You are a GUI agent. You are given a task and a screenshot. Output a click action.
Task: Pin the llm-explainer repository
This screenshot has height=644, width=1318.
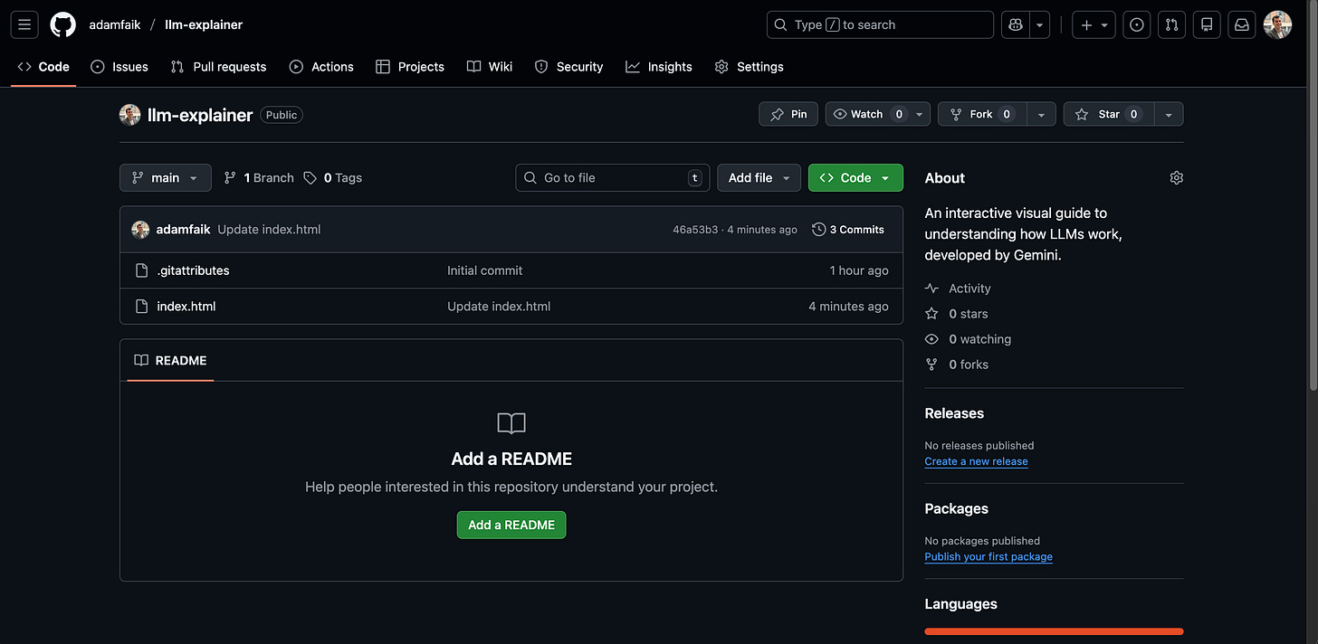pyautogui.click(x=788, y=114)
